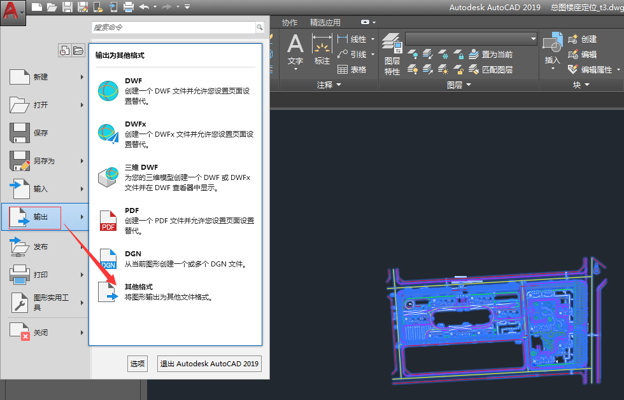Open the 线性 dimension type dropdown arrow
This screenshot has width=624, height=400.
[x=373, y=39]
